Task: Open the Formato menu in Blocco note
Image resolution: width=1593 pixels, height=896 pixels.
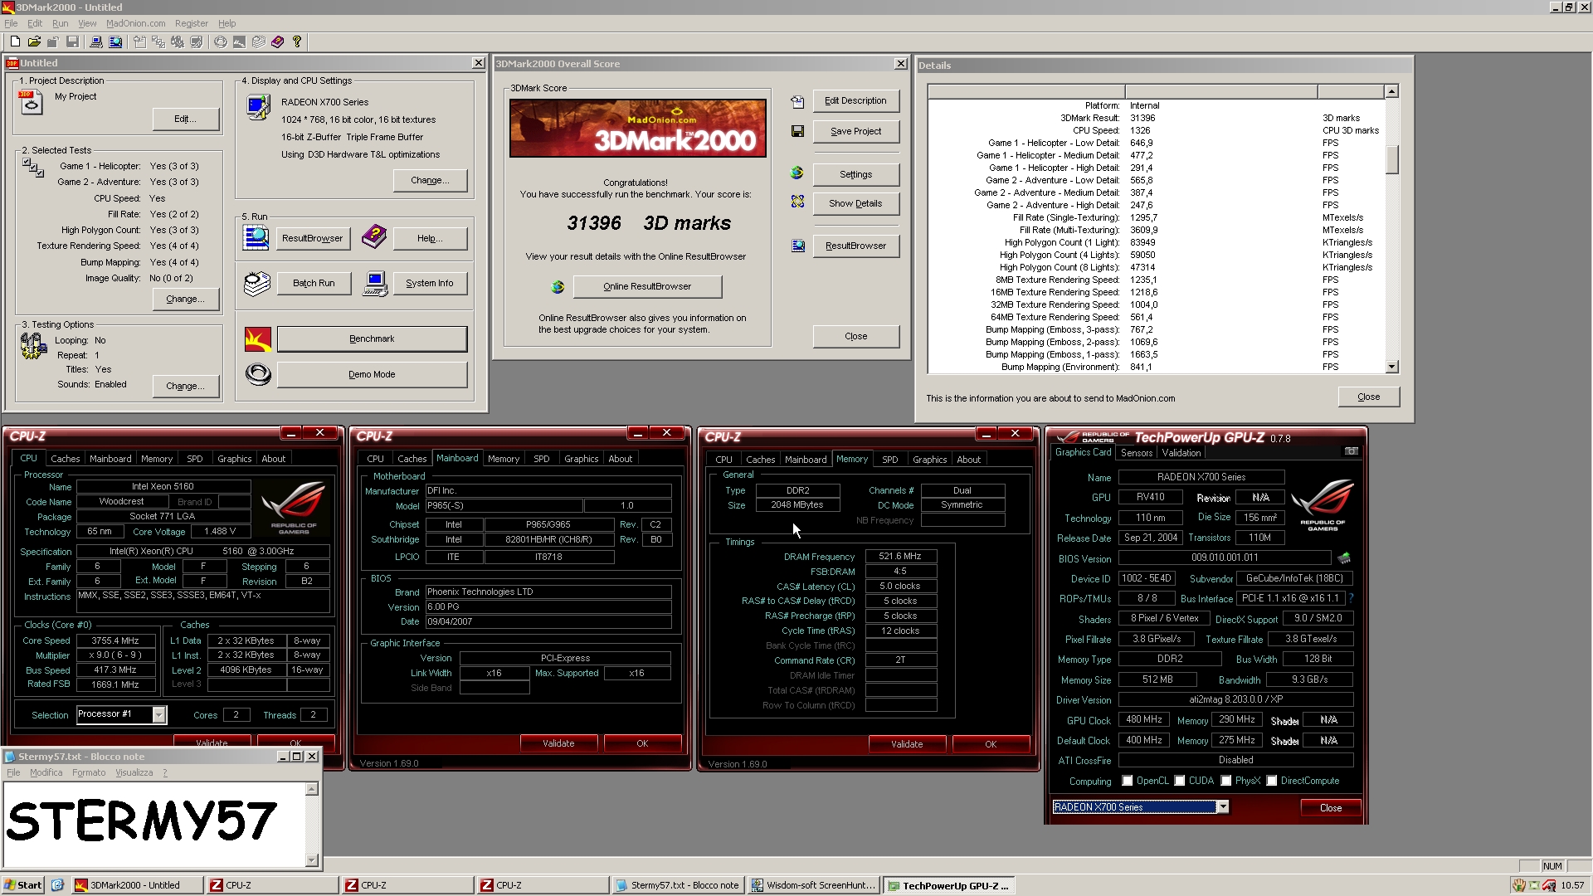Action: point(89,772)
